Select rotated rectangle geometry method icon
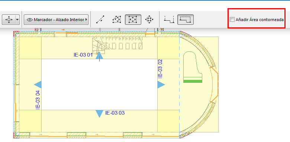Image resolution: width=290 pixels, height=142 pixels. tap(149, 20)
